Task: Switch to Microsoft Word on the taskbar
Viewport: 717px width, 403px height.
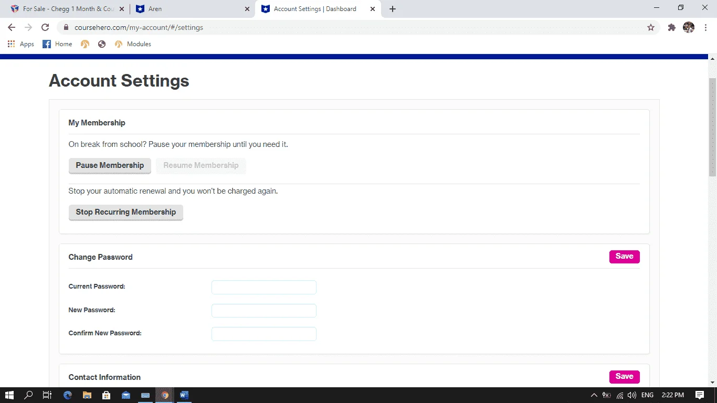Action: pos(184,395)
